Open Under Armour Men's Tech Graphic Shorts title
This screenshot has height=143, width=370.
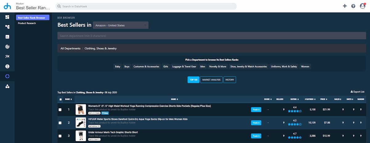[x=113, y=132]
